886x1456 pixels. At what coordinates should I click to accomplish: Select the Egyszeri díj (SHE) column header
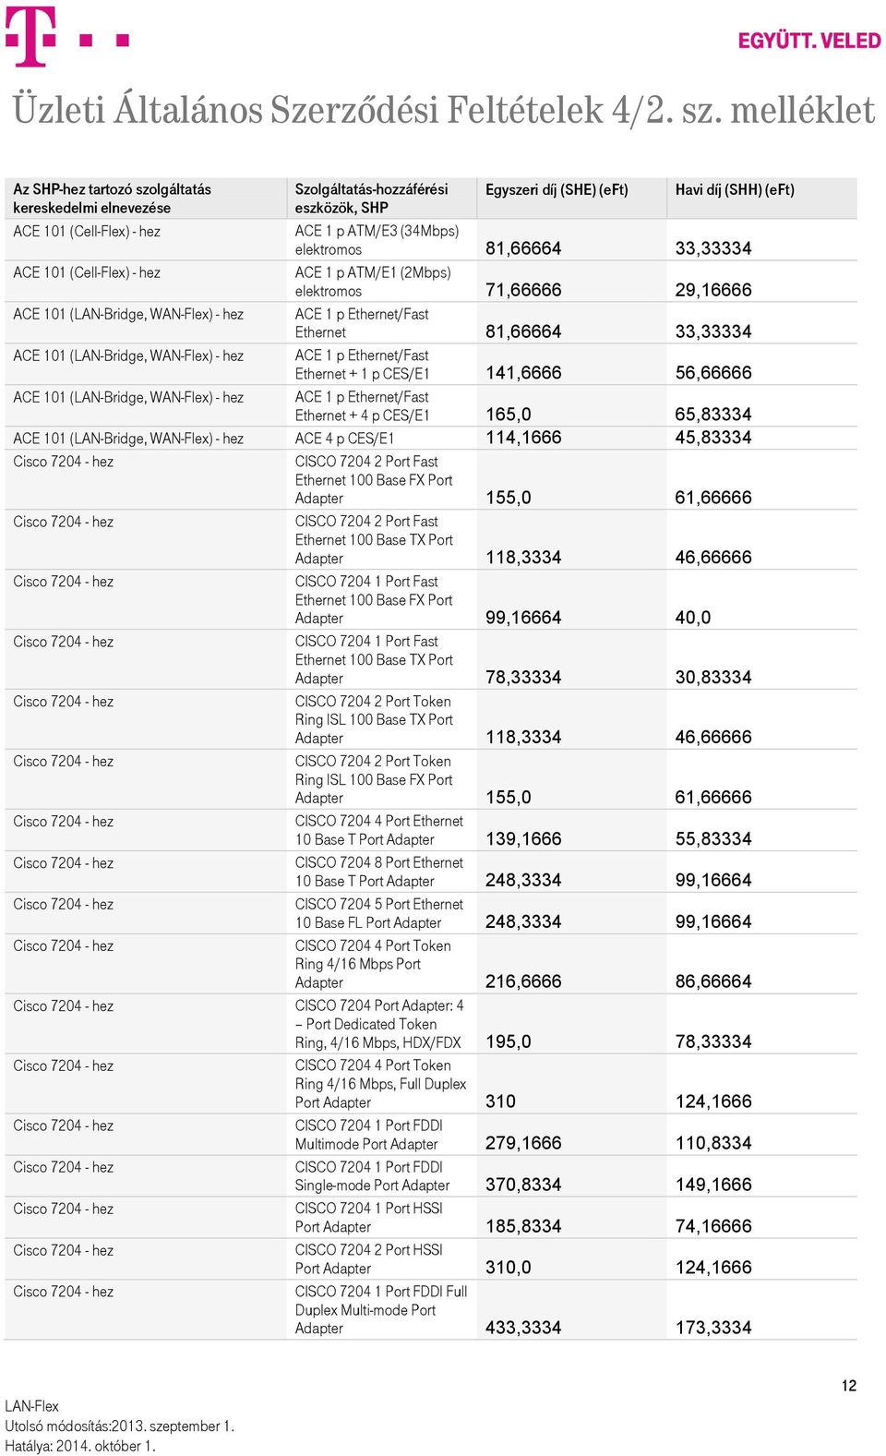coord(557,189)
